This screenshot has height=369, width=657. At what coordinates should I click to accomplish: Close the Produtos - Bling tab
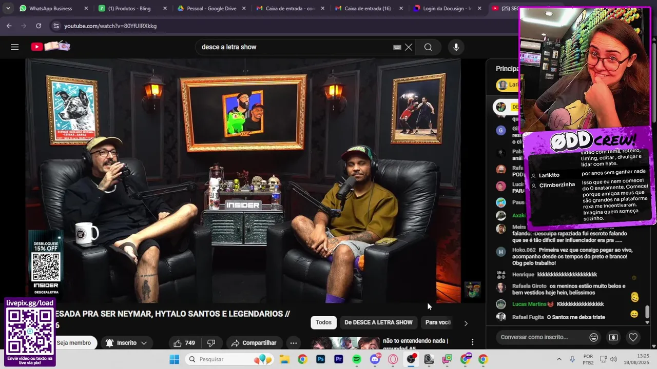[165, 8]
